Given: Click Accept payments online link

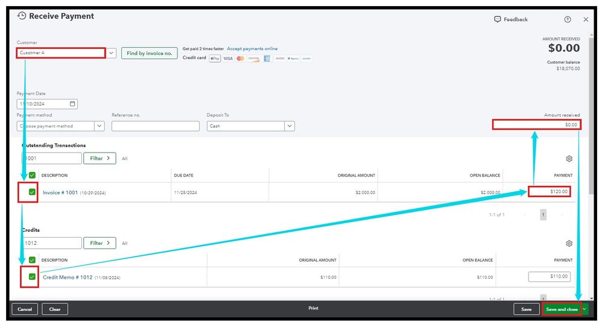Looking at the screenshot, I should click(252, 49).
